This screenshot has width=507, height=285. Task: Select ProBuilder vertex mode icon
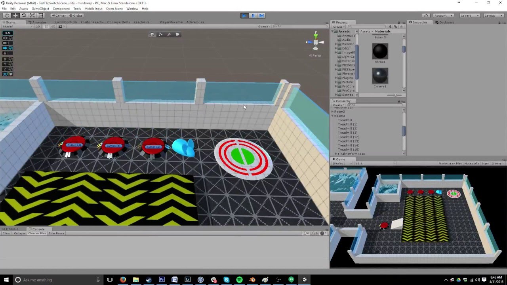160,34
